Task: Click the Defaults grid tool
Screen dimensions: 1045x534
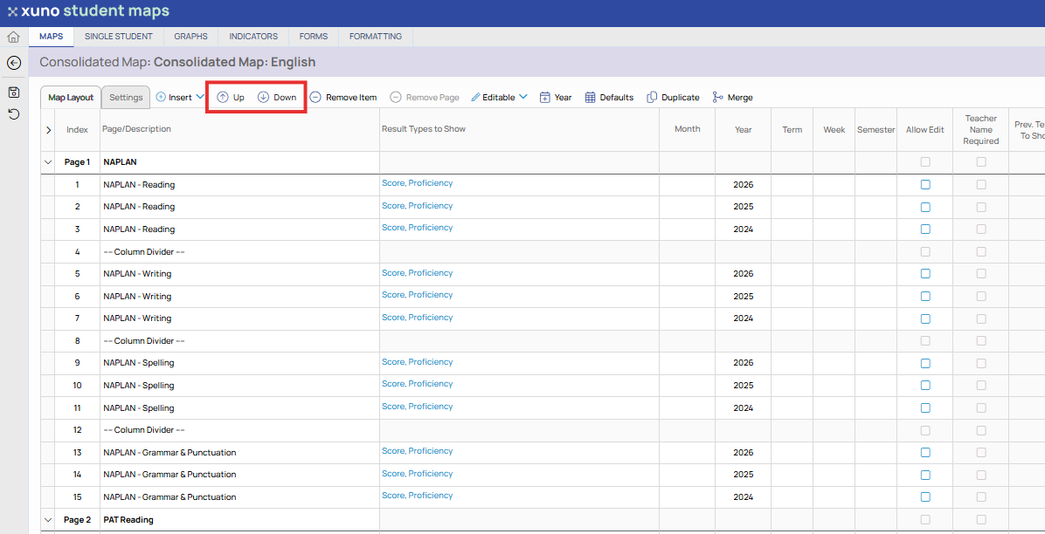Action: 609,97
